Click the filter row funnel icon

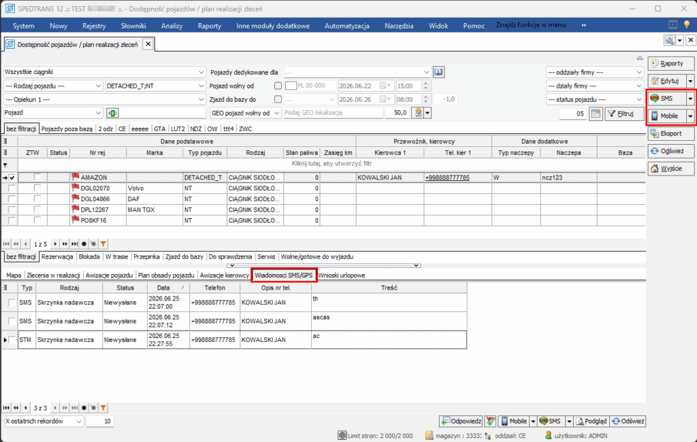[5, 165]
